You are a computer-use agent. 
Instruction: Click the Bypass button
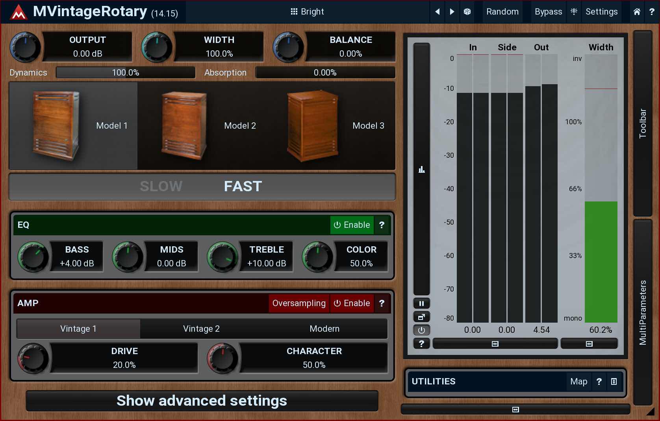coord(548,12)
